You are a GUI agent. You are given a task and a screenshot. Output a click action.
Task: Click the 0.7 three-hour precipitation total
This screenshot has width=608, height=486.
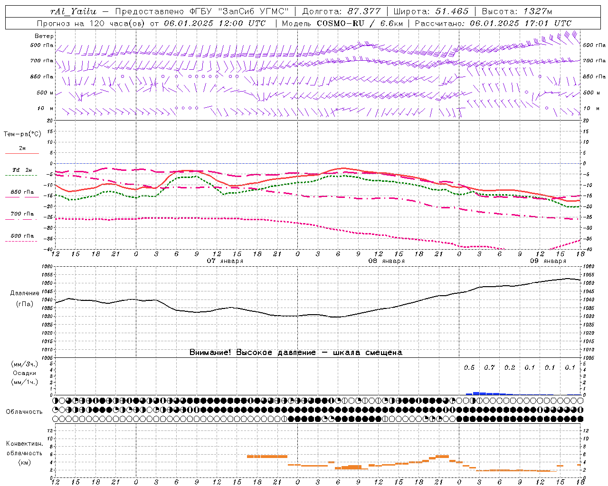coord(489,367)
